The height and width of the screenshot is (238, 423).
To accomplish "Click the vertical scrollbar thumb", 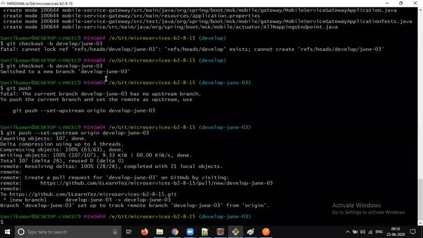I will pos(420,199).
